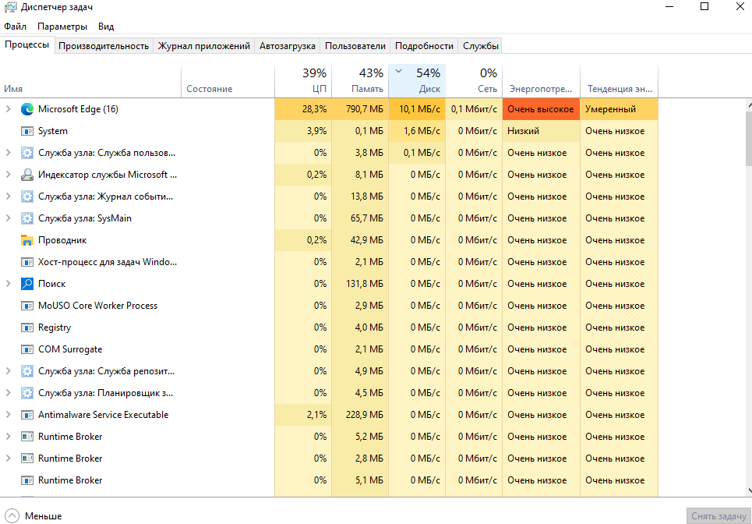Open the Файл menu
This screenshot has height=524, width=752.
(16, 27)
